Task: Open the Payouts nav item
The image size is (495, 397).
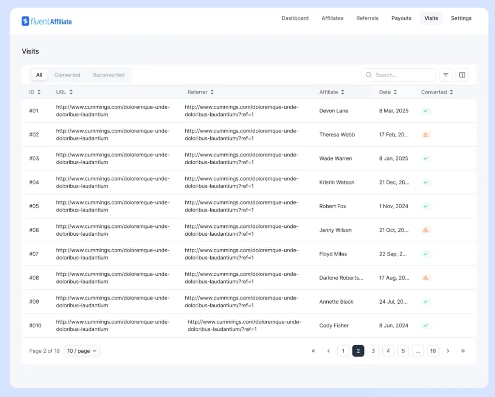Action: (x=401, y=18)
